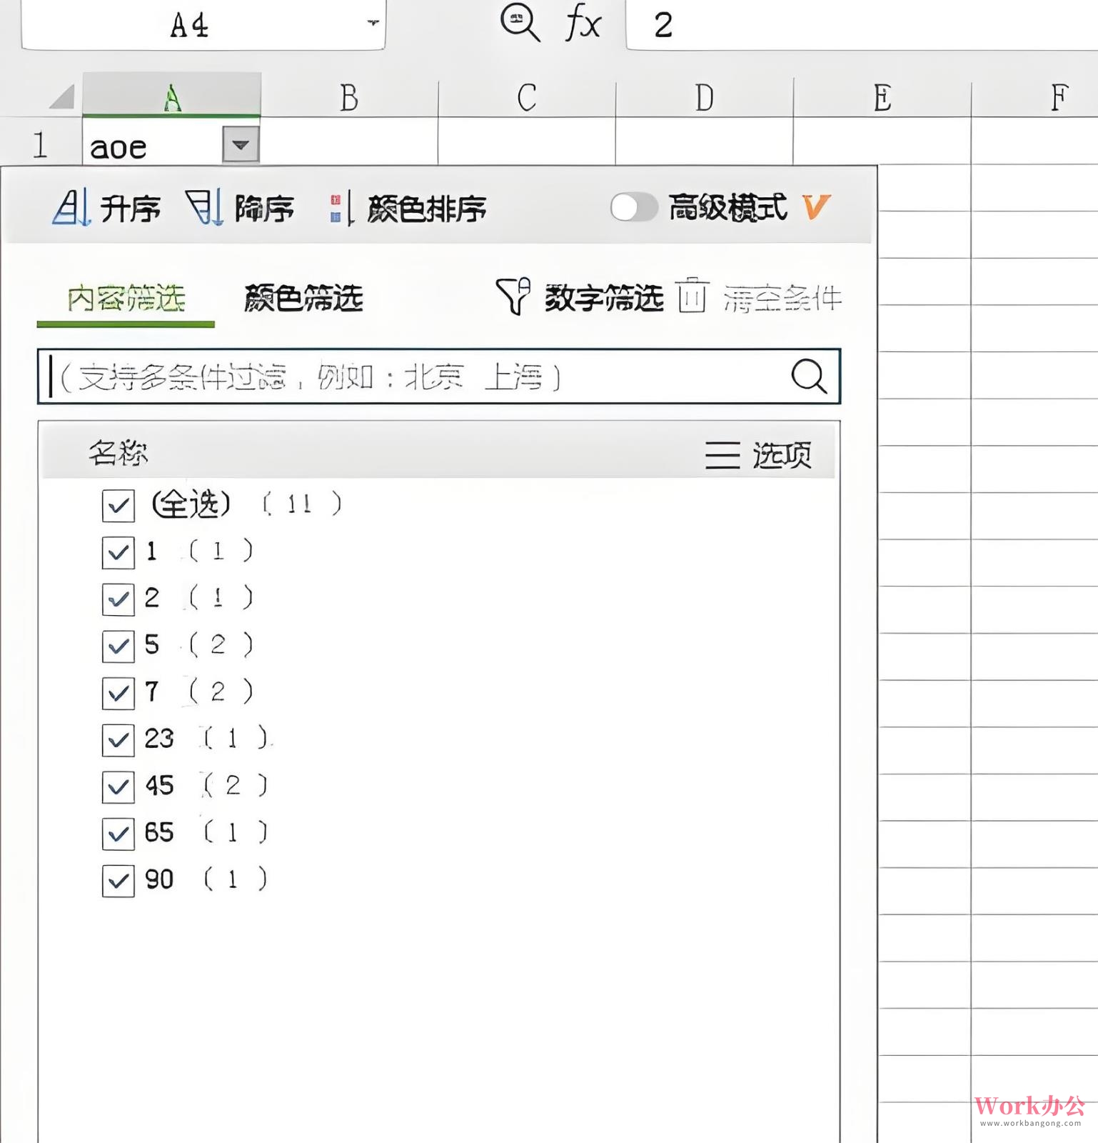Switch to the 内容筛选 tab

tap(126, 298)
